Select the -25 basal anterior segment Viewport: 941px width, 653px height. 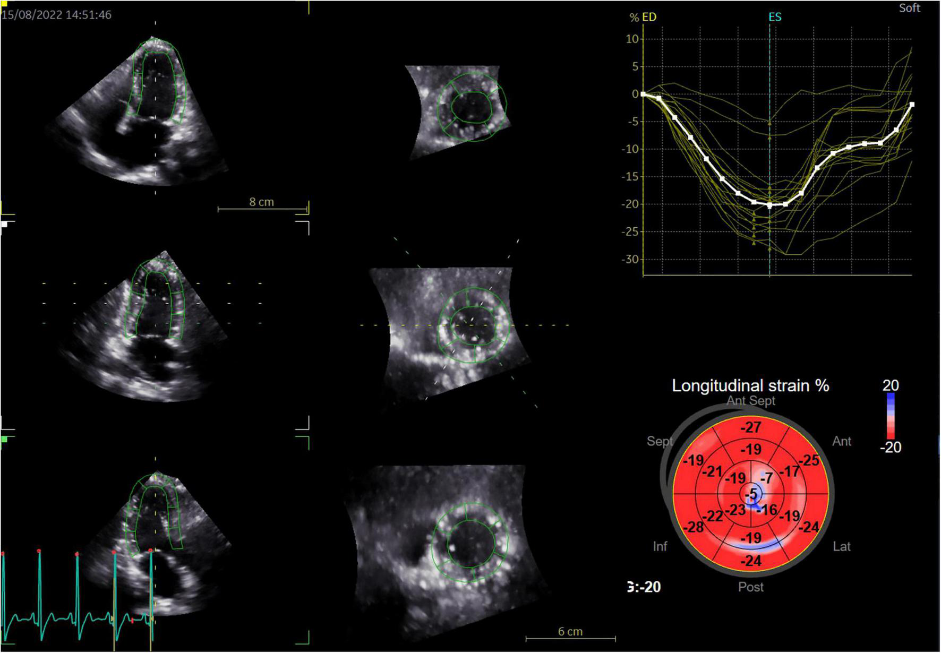coord(810,460)
